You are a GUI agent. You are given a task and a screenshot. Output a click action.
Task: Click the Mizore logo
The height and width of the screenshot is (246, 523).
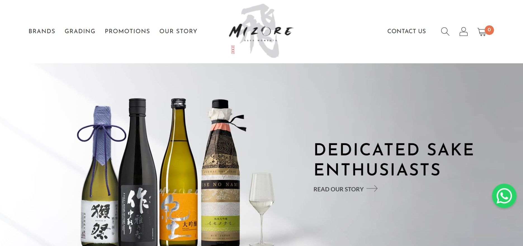pos(261,31)
